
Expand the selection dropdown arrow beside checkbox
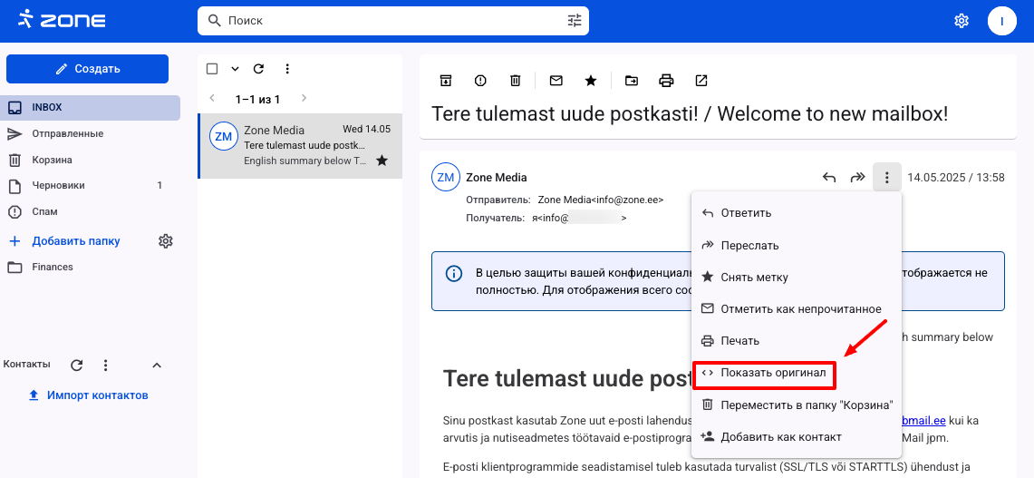click(x=235, y=69)
